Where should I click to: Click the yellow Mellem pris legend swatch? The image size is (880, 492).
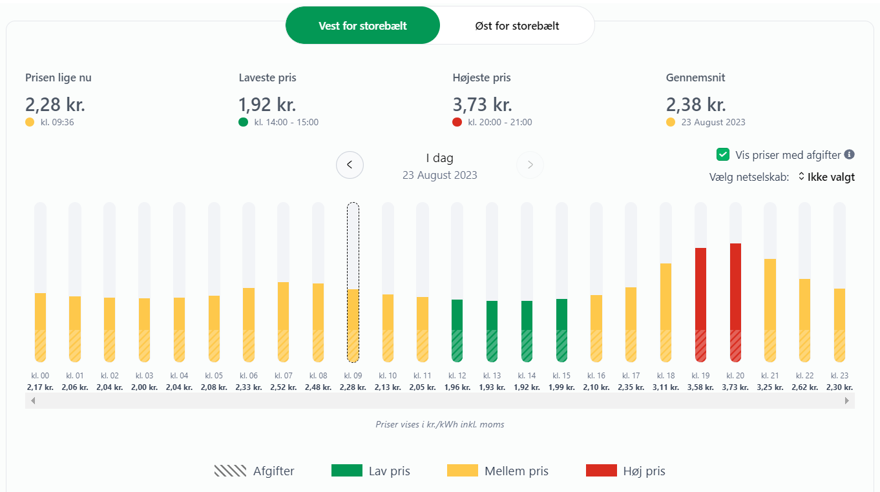click(x=462, y=471)
